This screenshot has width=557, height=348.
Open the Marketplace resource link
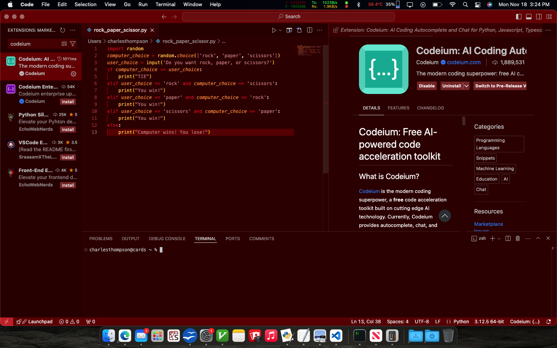coord(489,224)
